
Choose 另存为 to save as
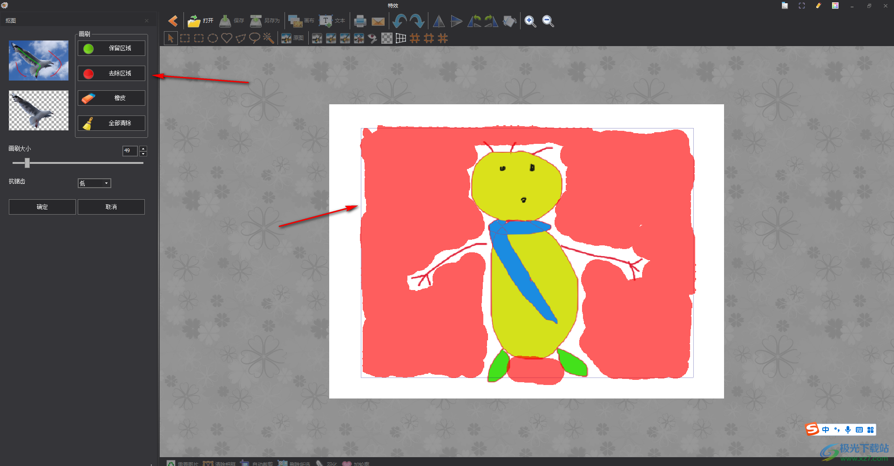click(264, 21)
